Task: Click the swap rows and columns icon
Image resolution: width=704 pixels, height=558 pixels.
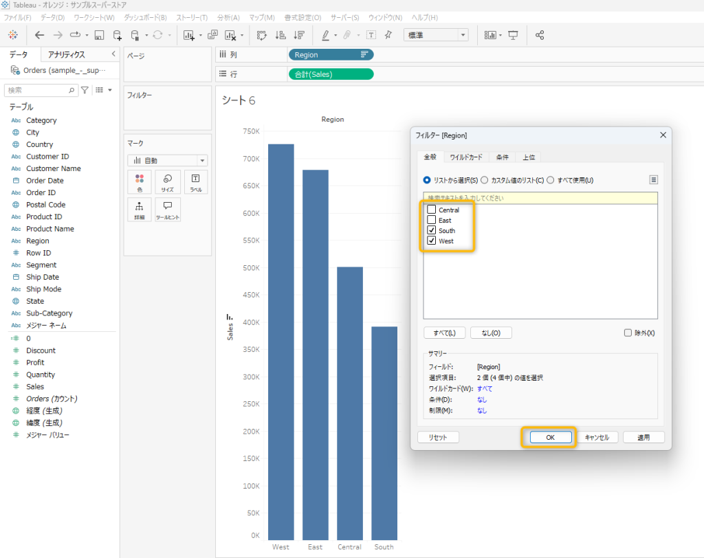Action: (x=261, y=35)
